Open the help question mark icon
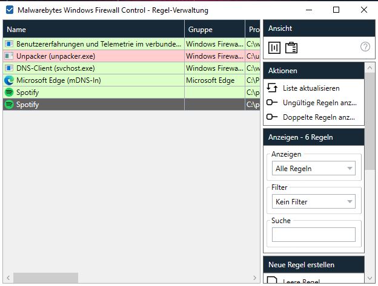The height and width of the screenshot is (286, 378). (365, 47)
